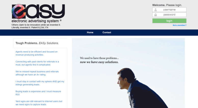The height and width of the screenshot is (108, 198).
Task: Click the user silhouette icon
Action: (155, 10)
